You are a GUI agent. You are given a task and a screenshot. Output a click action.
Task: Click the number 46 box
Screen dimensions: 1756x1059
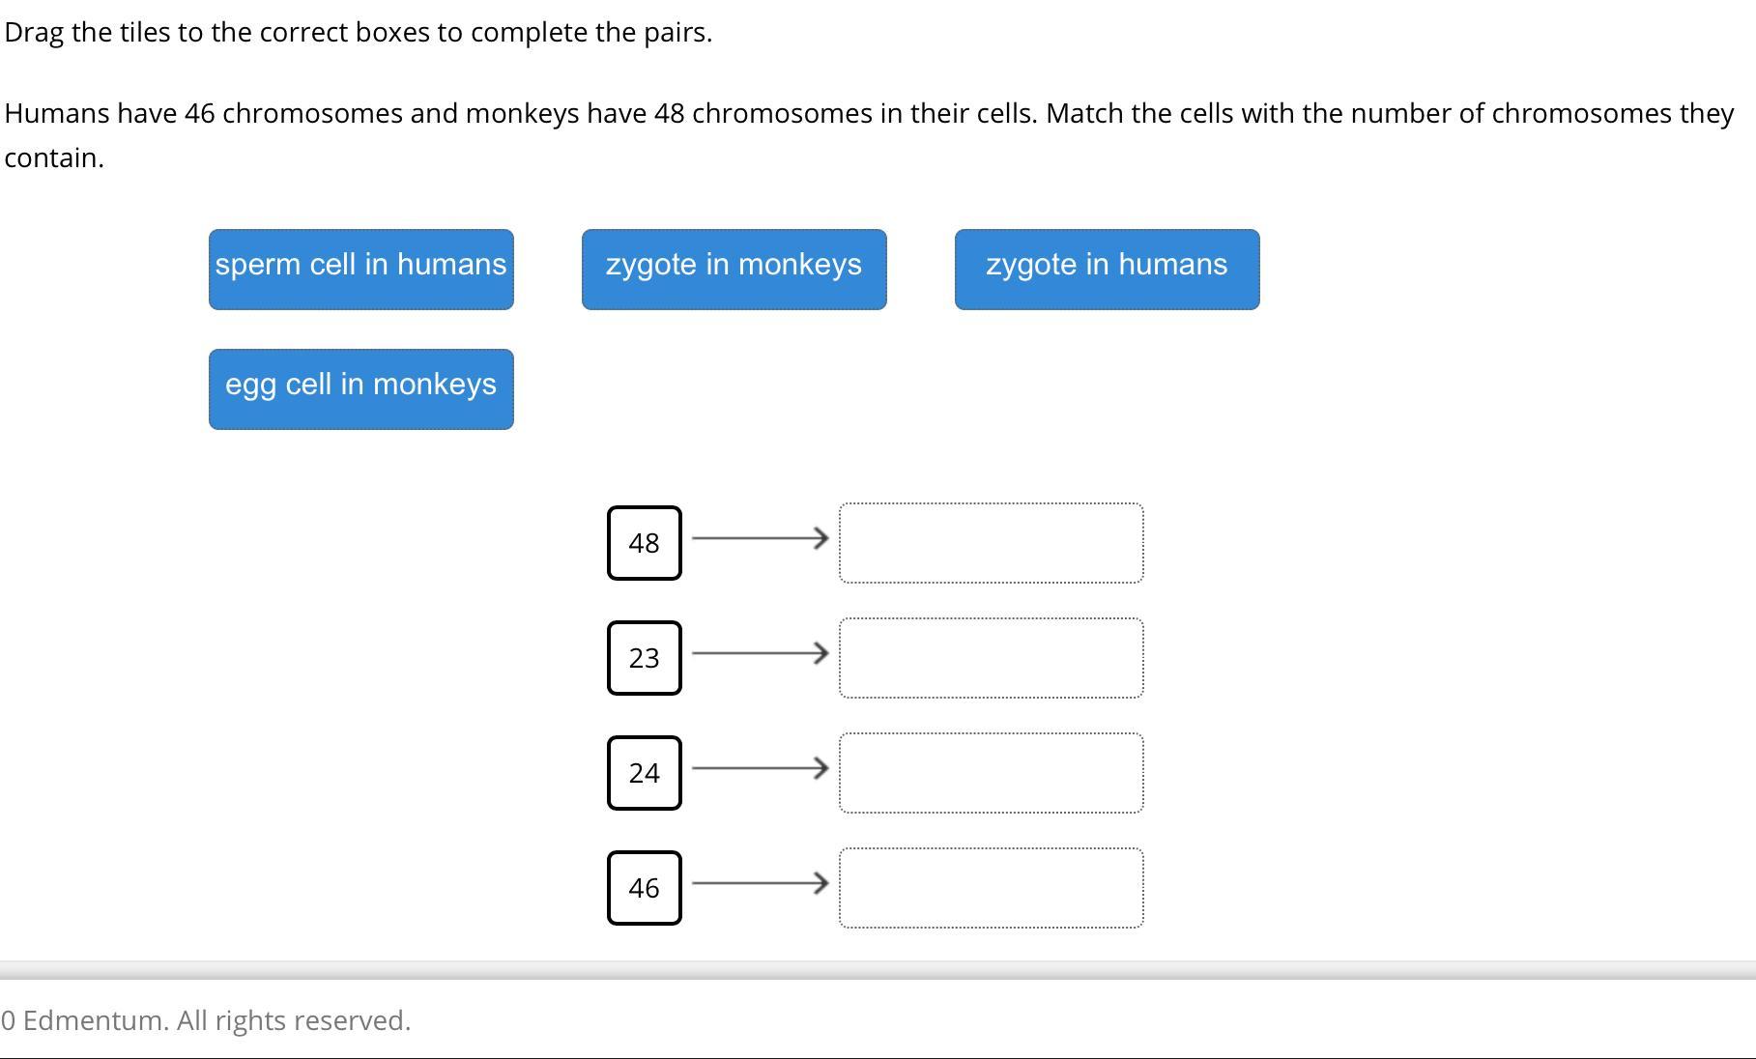tap(645, 888)
